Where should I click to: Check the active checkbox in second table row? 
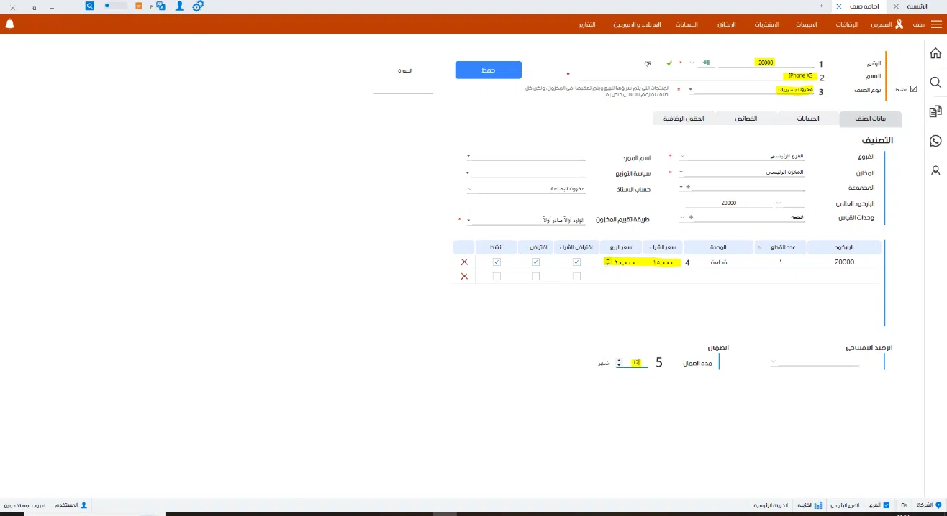496,276
